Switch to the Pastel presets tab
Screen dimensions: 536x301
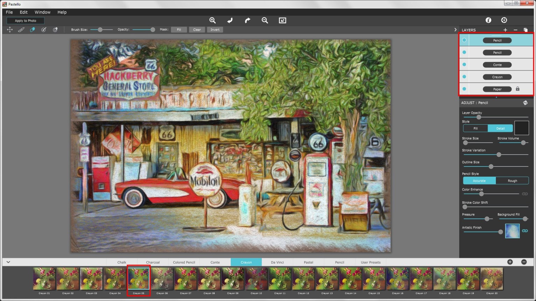click(x=308, y=262)
